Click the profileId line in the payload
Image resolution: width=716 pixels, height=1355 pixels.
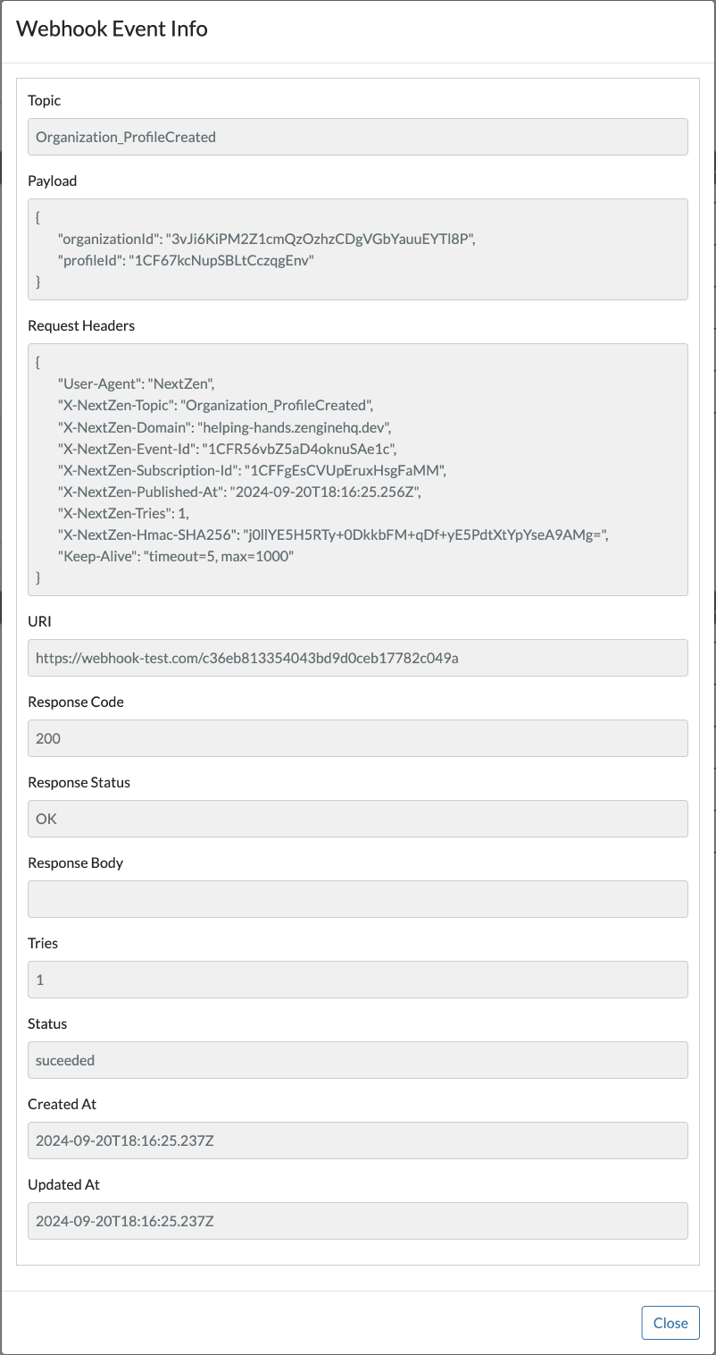[186, 260]
